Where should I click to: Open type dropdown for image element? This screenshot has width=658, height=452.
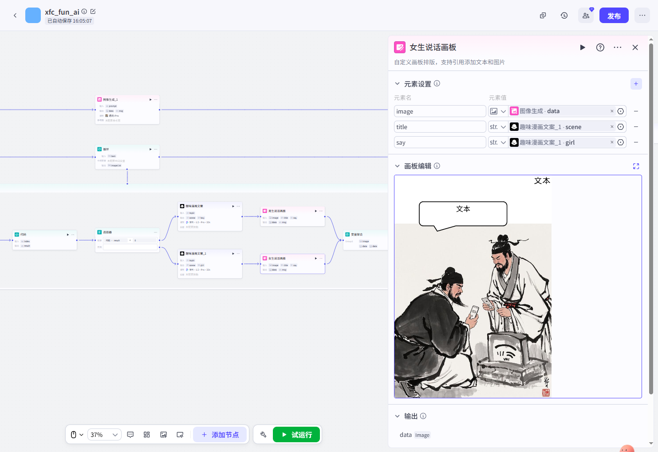pyautogui.click(x=498, y=111)
